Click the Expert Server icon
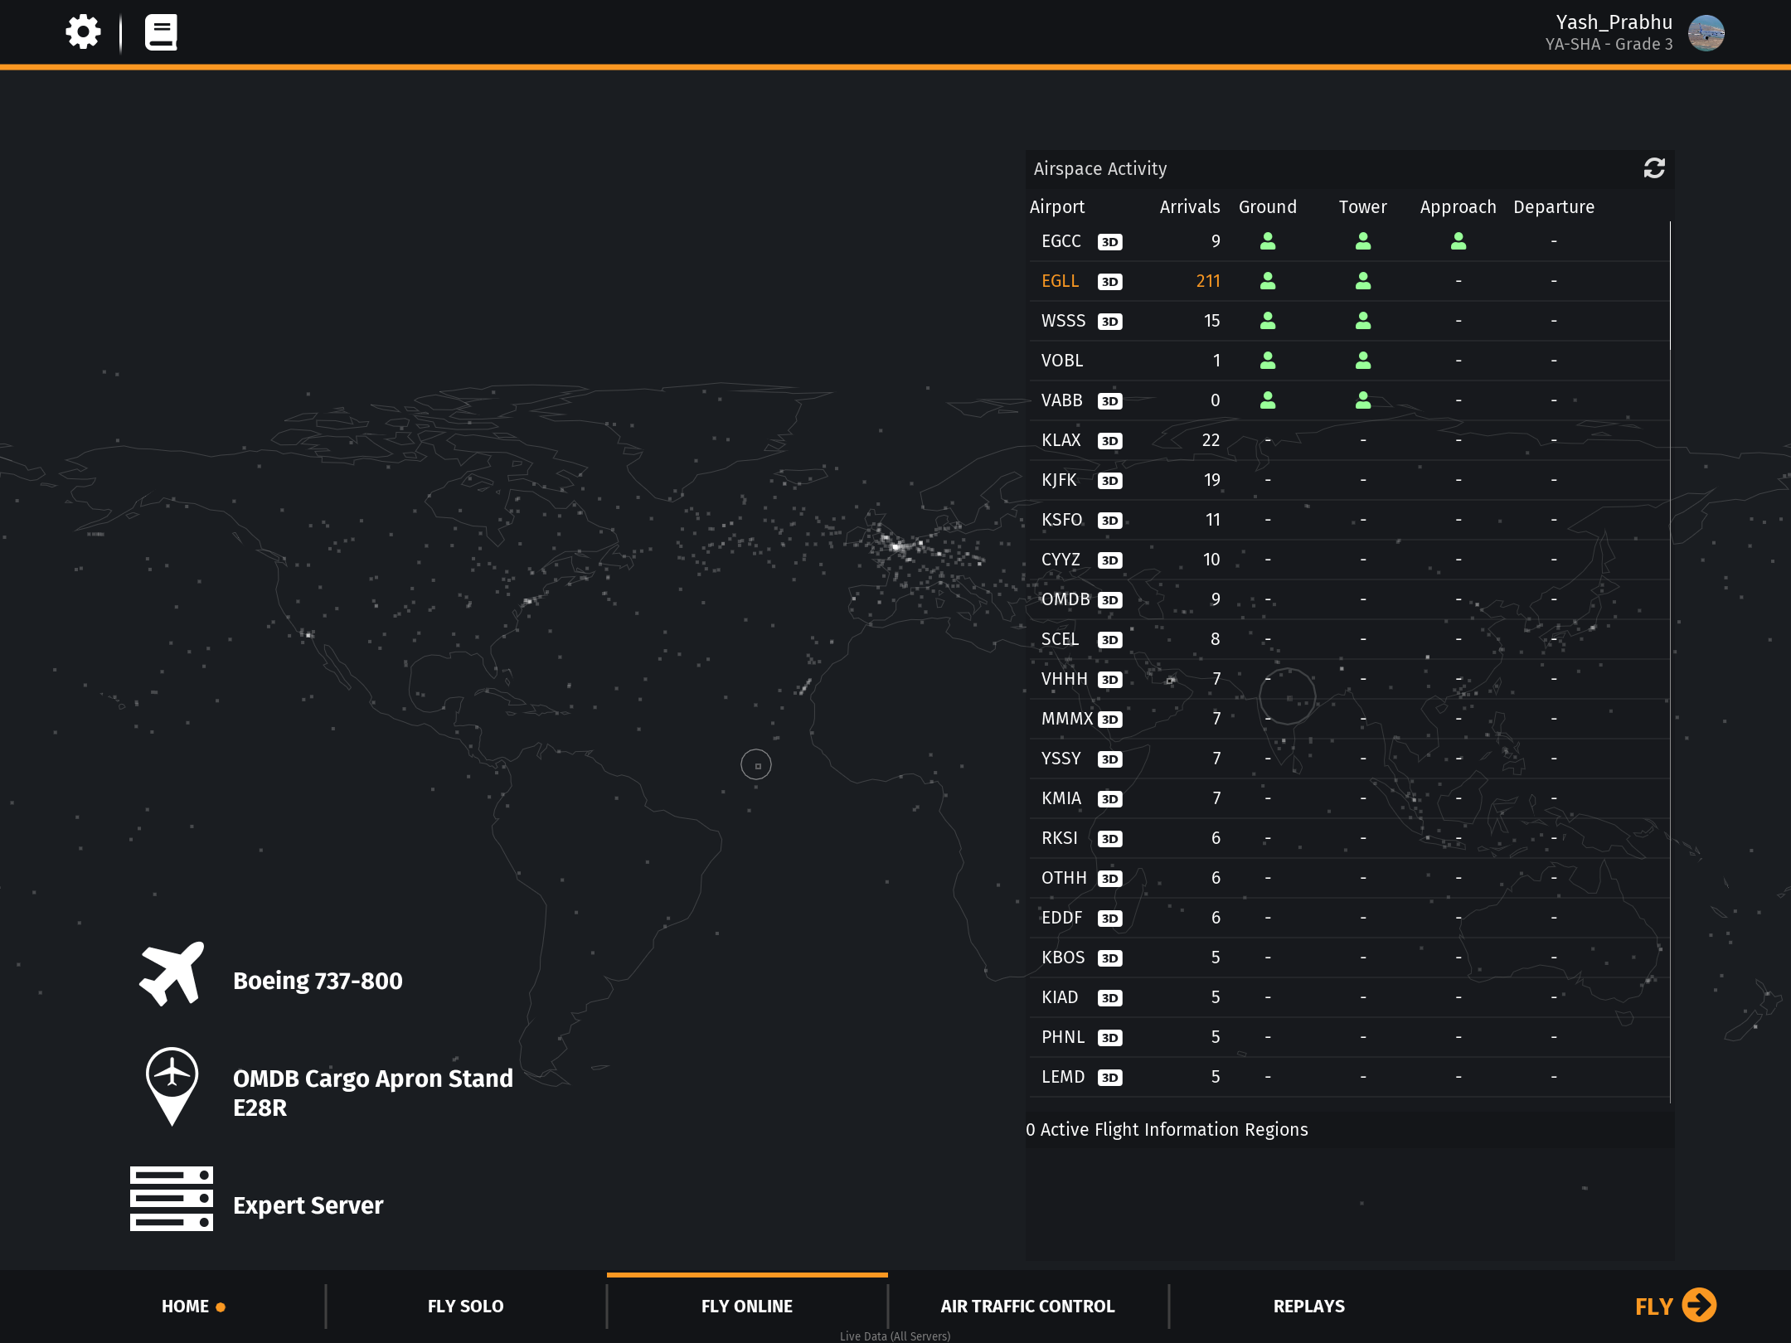 (x=172, y=1199)
